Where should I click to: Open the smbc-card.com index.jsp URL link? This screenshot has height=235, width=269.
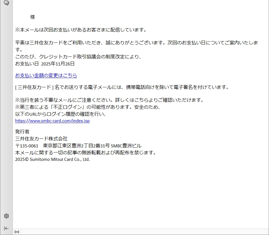(x=52, y=121)
